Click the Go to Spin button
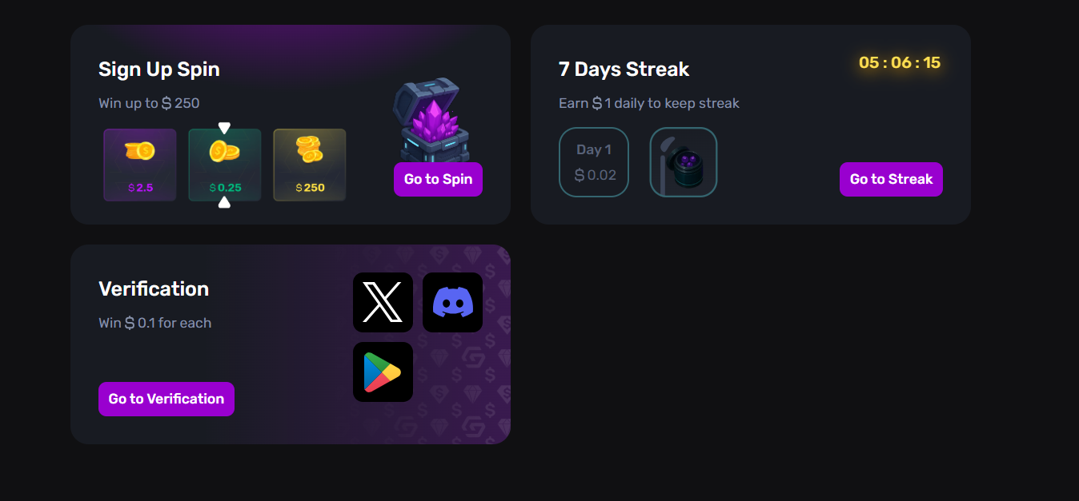 click(x=438, y=179)
